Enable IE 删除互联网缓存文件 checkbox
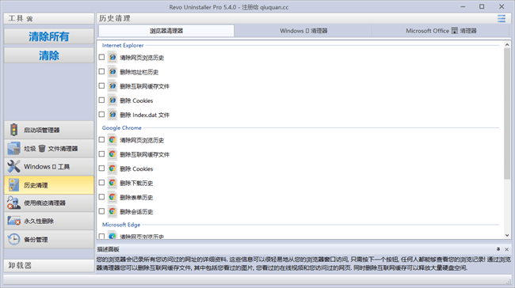Image resolution: width=515 pixels, height=288 pixels. (x=101, y=86)
